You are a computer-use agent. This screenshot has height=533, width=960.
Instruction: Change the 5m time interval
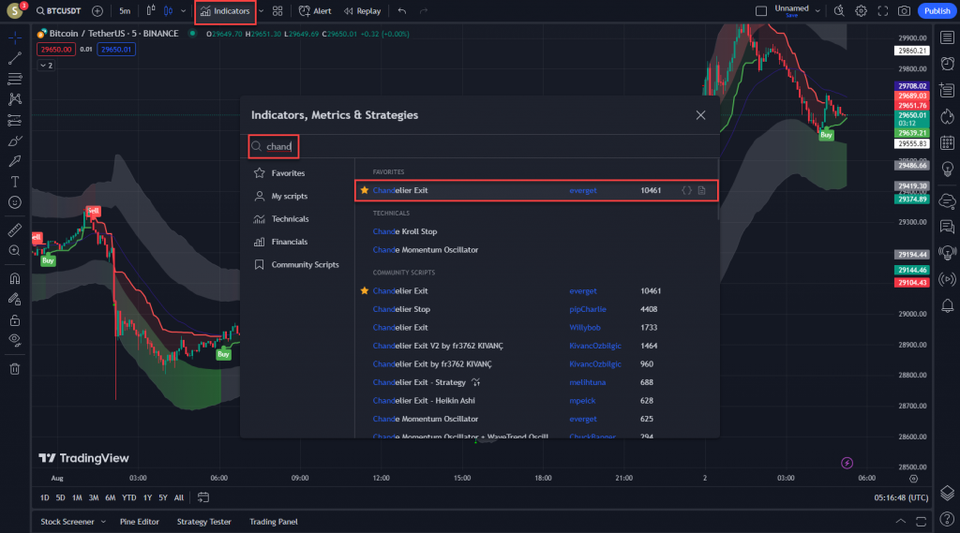tap(125, 11)
